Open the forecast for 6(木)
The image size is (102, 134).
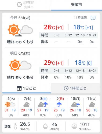coord(10,107)
